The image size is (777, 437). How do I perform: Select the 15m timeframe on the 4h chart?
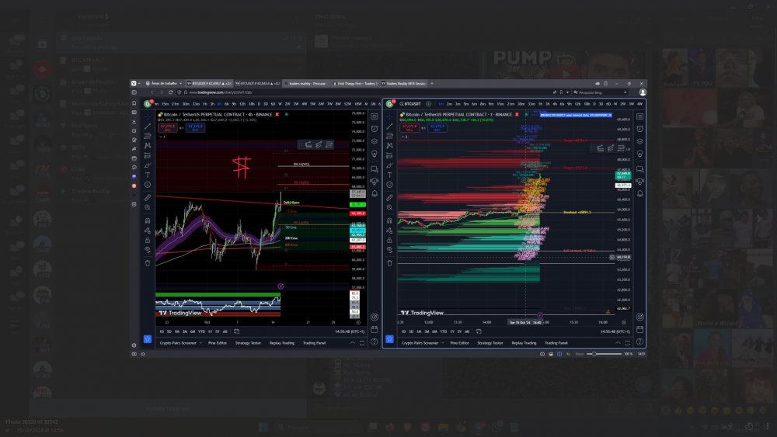point(166,104)
